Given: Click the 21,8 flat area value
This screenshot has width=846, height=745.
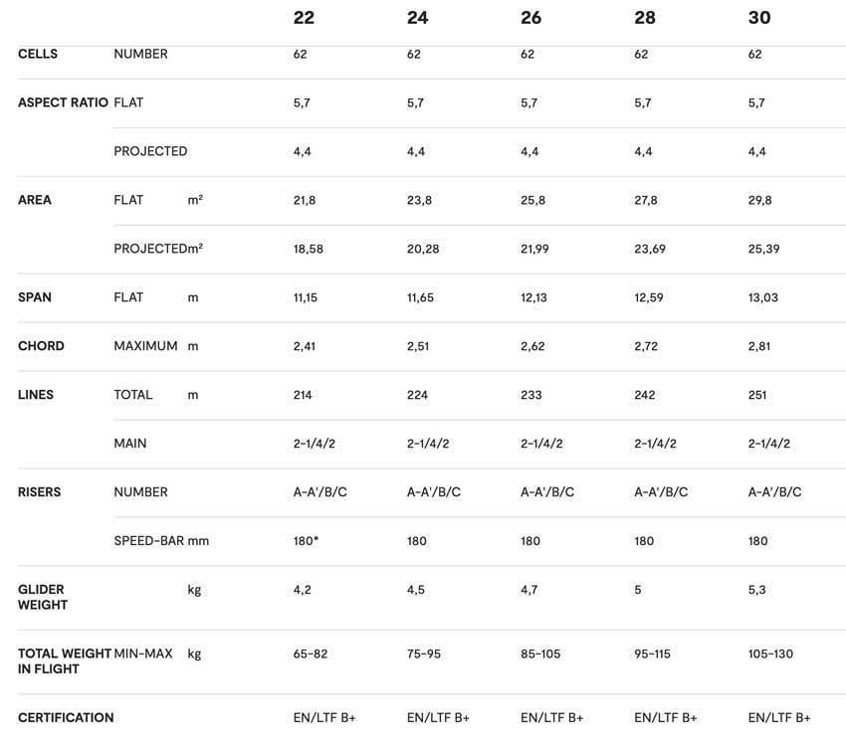Looking at the screenshot, I should click(305, 200).
